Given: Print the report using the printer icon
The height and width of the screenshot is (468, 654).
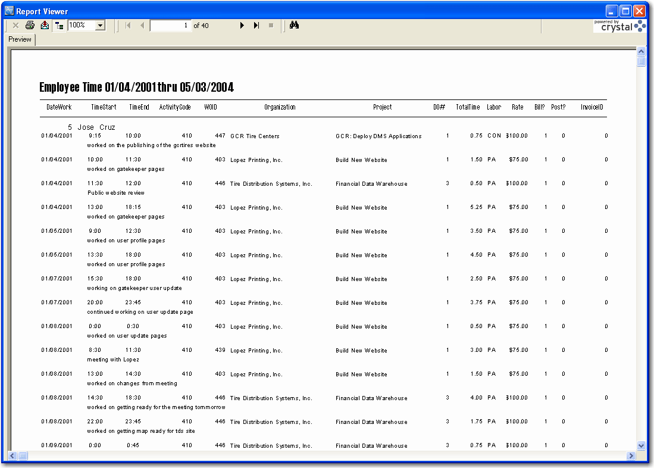Looking at the screenshot, I should [x=30, y=26].
